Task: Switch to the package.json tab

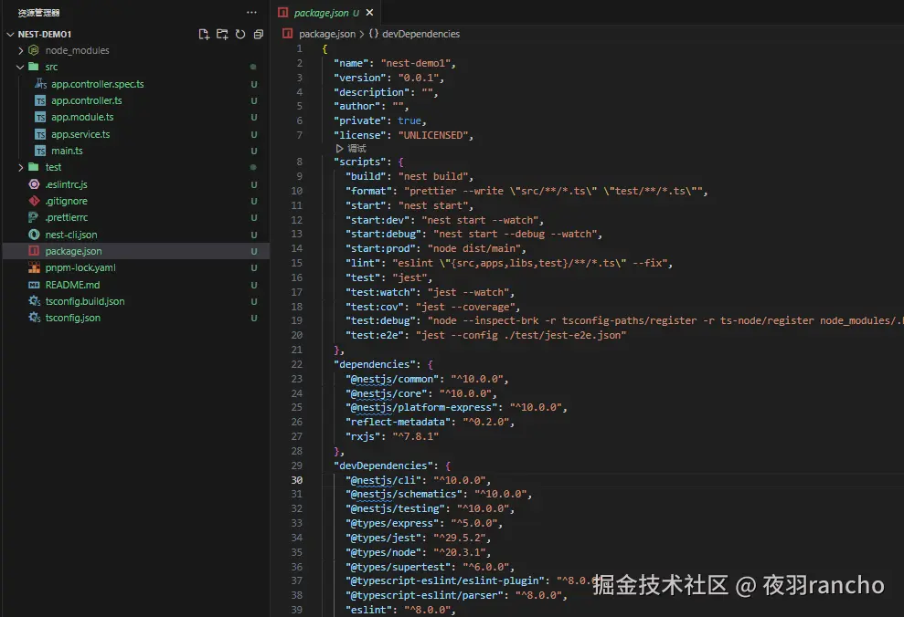Action: [325, 13]
